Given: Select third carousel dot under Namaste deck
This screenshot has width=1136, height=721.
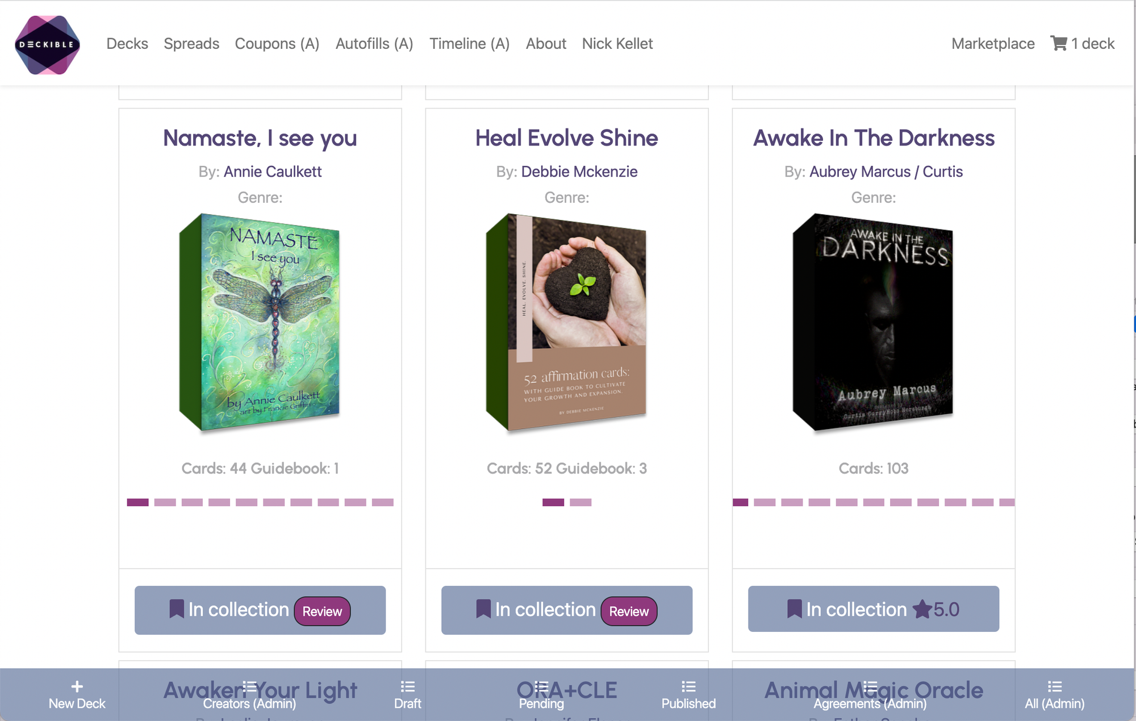Looking at the screenshot, I should coord(192,502).
